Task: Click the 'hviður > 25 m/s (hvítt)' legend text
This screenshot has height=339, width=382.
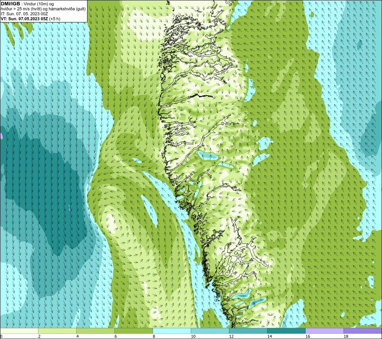Action: pyautogui.click(x=22, y=9)
